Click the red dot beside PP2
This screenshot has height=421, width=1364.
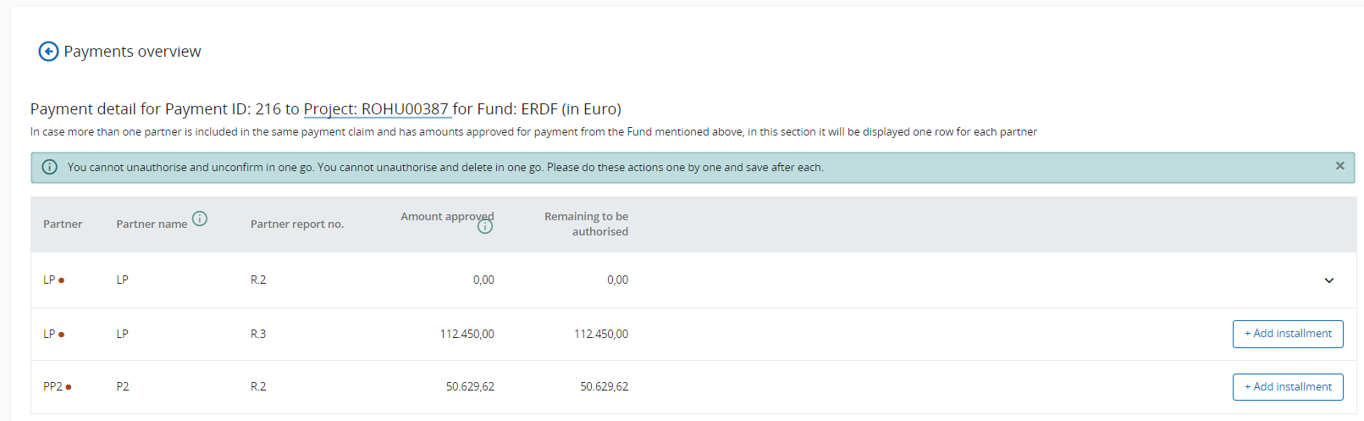69,387
